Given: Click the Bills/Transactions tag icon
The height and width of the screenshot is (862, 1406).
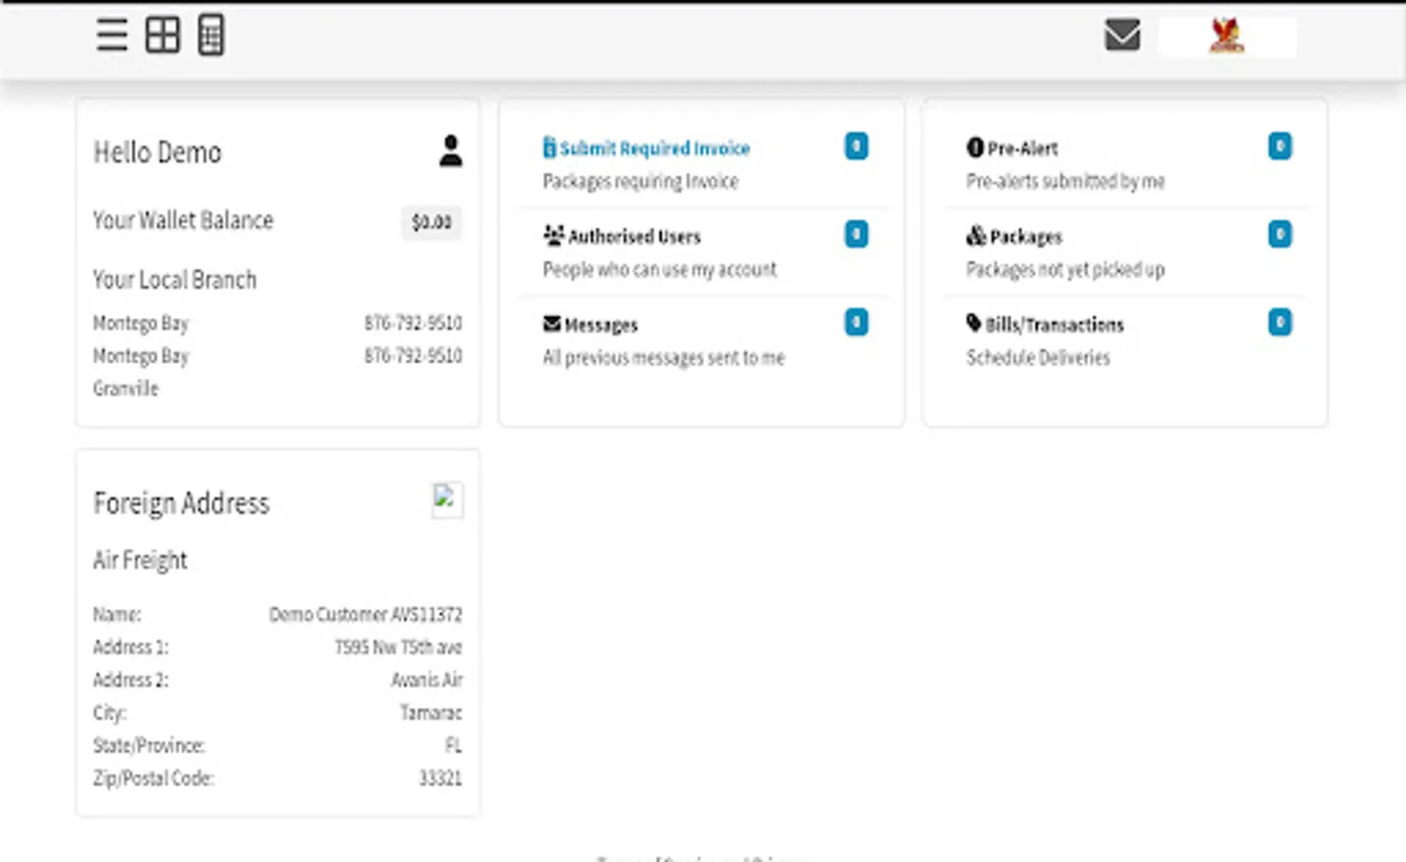Looking at the screenshot, I should [974, 323].
